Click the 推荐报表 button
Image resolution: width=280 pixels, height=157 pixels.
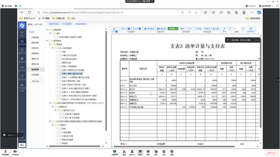(54, 24)
